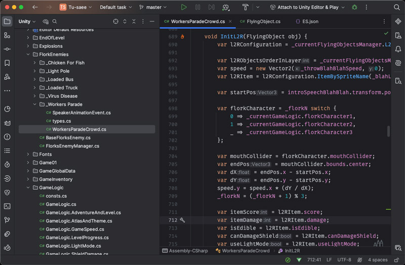Expand the Fonts folder
The image size is (405, 265).
coord(28,154)
